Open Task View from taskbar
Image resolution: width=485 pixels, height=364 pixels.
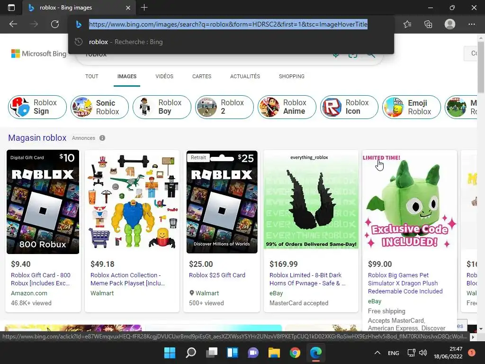tap(212, 353)
